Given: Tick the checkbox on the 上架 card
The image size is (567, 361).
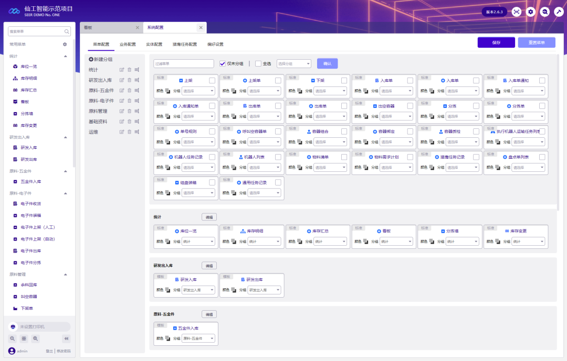Looking at the screenshot, I should pos(212,81).
